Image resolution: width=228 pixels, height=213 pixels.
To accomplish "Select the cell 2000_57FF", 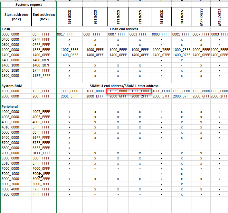I will point(161,96).
